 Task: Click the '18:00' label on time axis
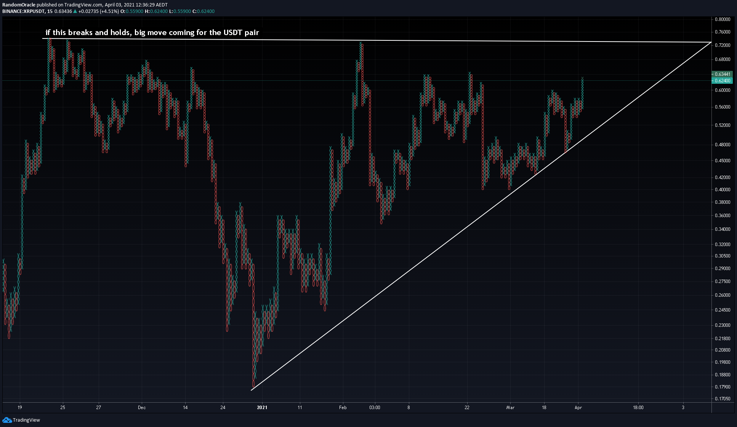pos(638,408)
